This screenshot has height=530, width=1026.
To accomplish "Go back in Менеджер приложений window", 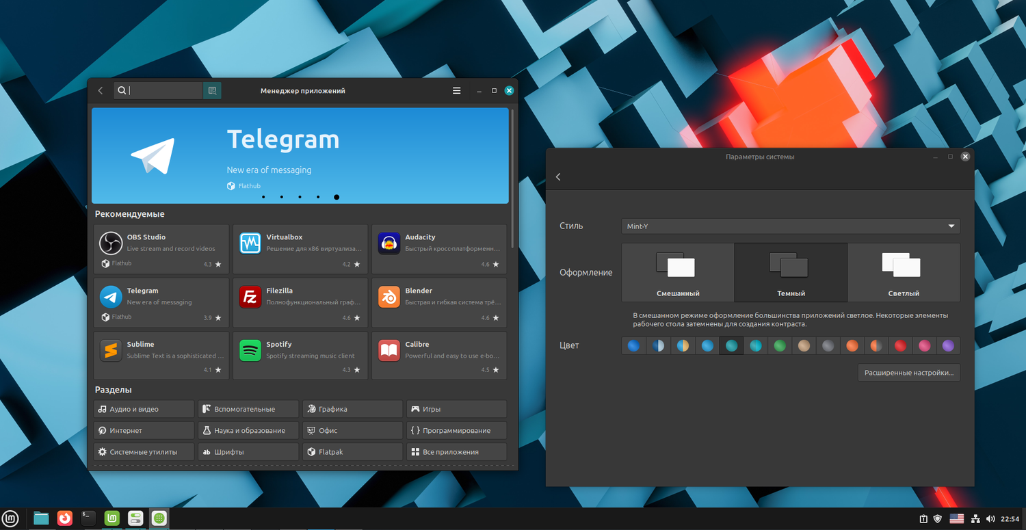I will point(101,90).
